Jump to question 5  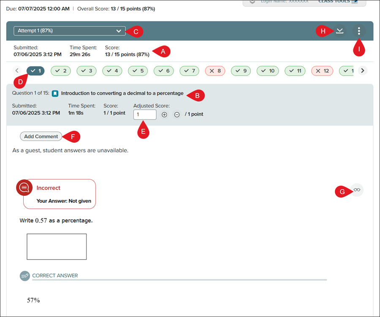point(138,71)
